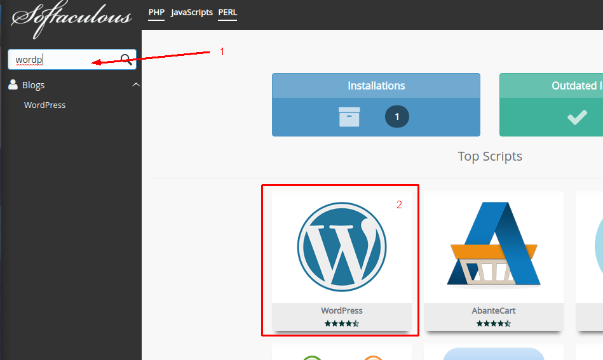Click the Blogs user icon

tap(13, 84)
